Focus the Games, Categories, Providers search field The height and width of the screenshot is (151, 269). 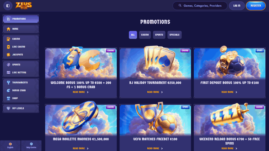pyautogui.click(x=200, y=6)
